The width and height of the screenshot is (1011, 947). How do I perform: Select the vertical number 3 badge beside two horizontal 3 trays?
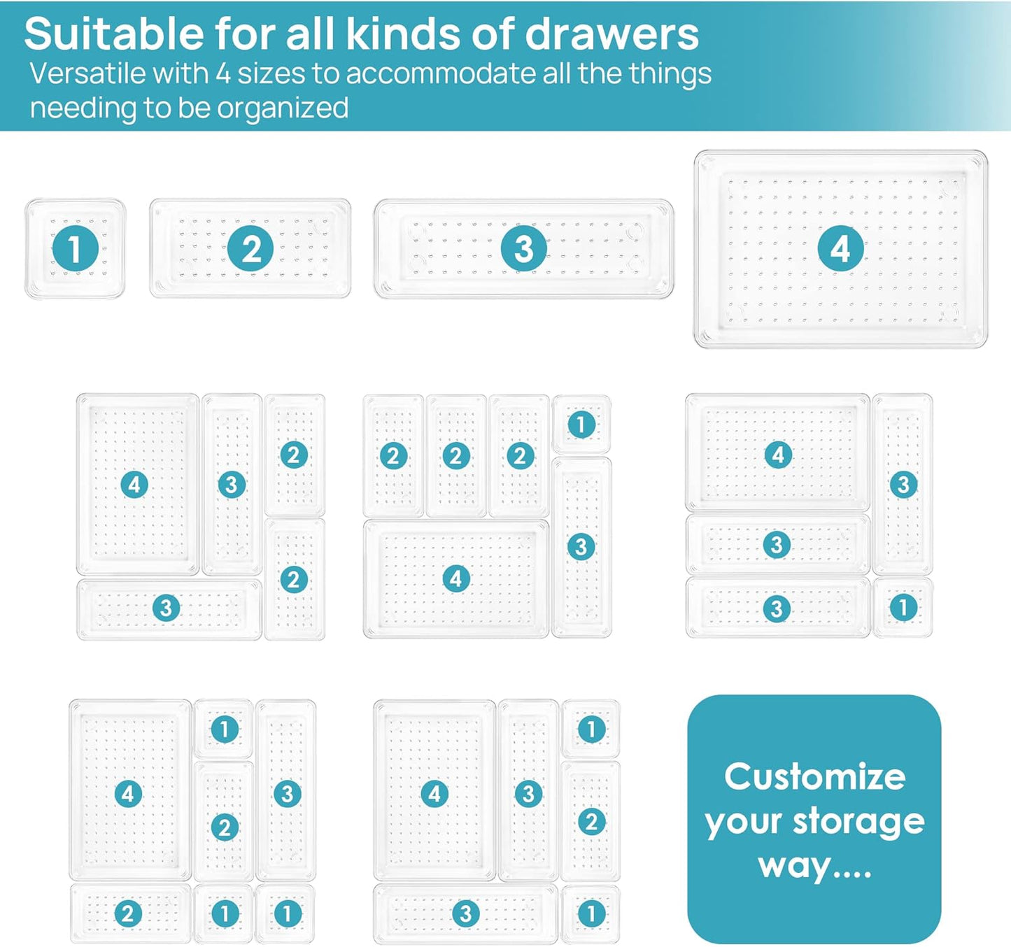coord(903,484)
